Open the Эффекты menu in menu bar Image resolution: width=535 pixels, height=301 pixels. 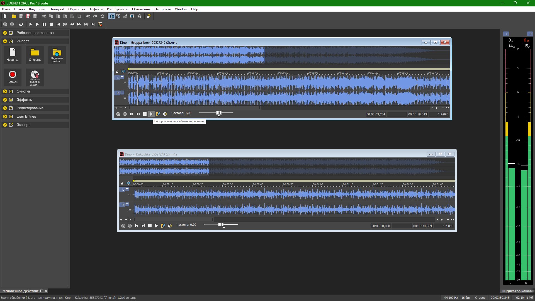96,9
